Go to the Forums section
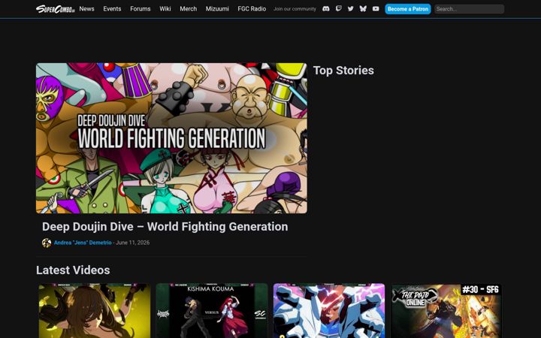 140,8
